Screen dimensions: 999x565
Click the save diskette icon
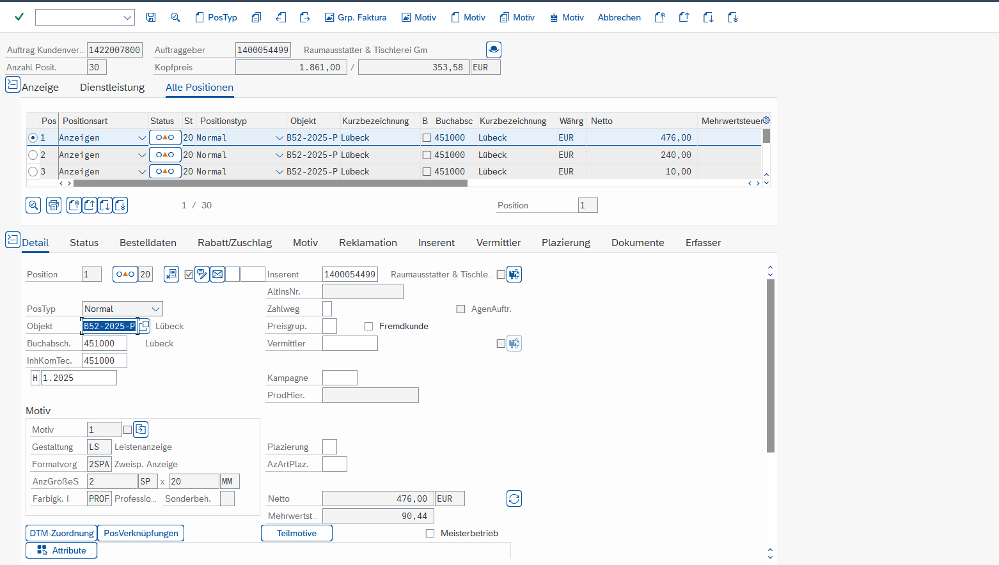coord(151,17)
